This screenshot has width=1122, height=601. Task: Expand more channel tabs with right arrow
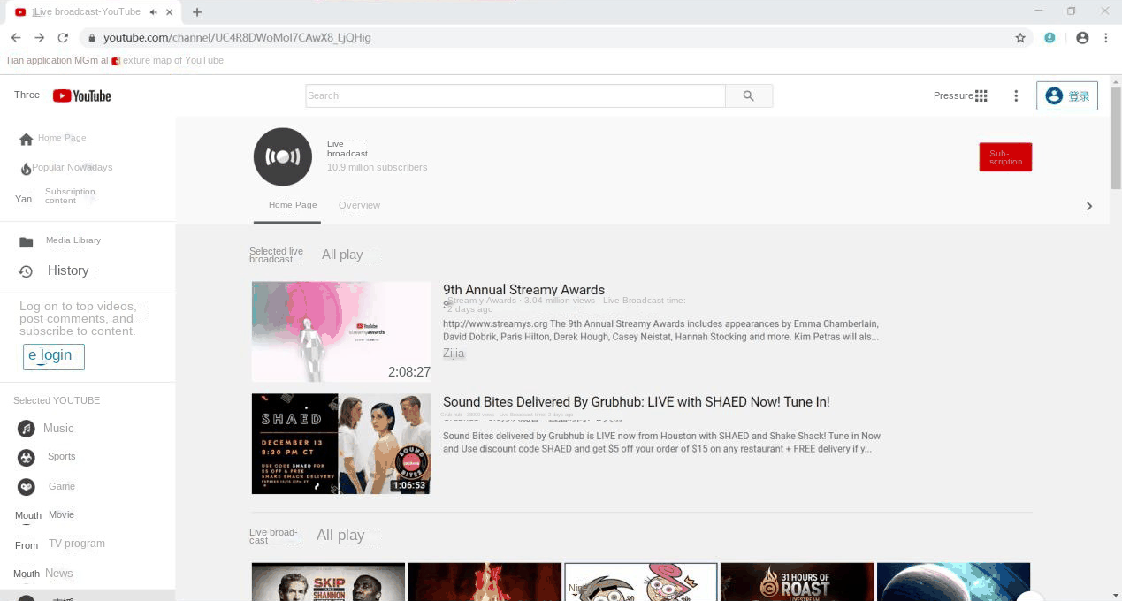click(1089, 205)
